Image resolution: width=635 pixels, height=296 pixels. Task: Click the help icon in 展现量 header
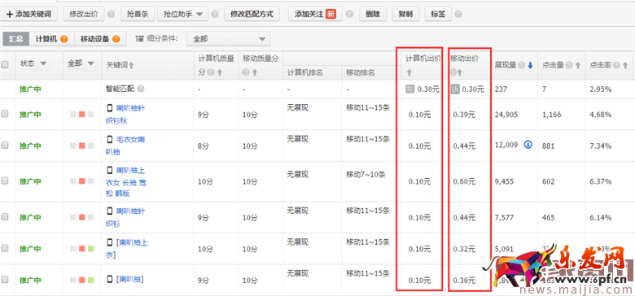click(521, 65)
